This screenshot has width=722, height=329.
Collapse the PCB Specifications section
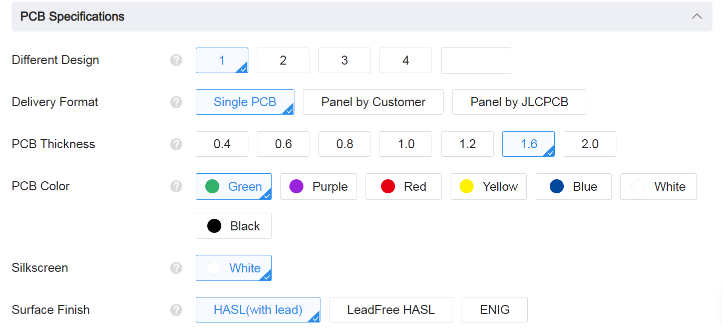tap(697, 16)
